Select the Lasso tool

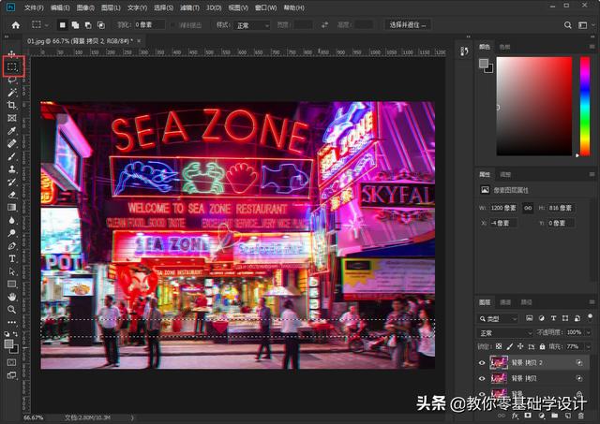pyautogui.click(x=12, y=80)
